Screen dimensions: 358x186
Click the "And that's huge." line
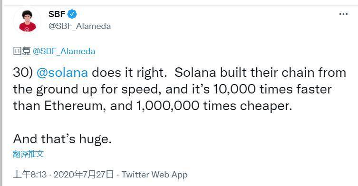[62, 139]
